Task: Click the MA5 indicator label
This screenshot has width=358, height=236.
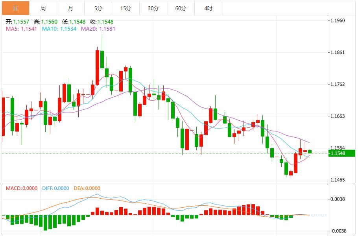Action: pyautogui.click(x=21, y=29)
